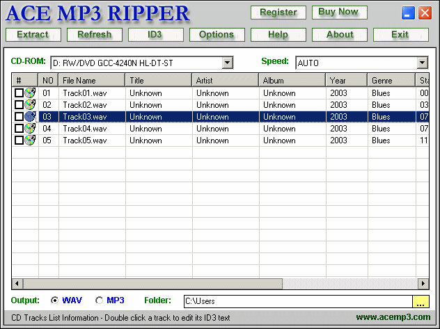The image size is (440, 329).
Task: Tick the checkbox for Track05.wav
Action: [x=19, y=140]
